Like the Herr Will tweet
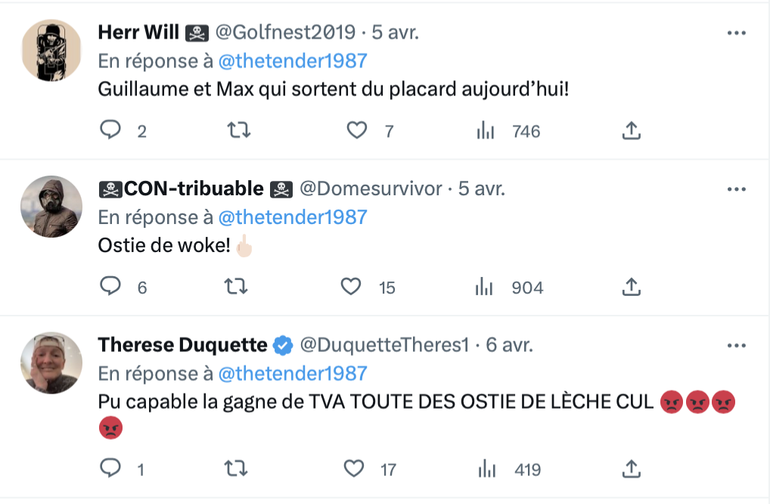 pos(357,130)
